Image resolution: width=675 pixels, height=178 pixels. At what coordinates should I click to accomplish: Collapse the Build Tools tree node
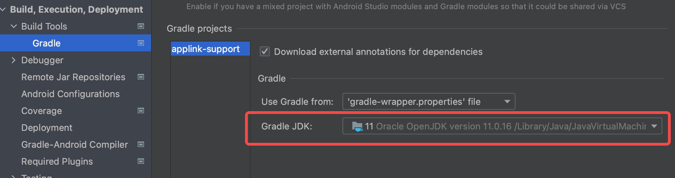[14, 26]
